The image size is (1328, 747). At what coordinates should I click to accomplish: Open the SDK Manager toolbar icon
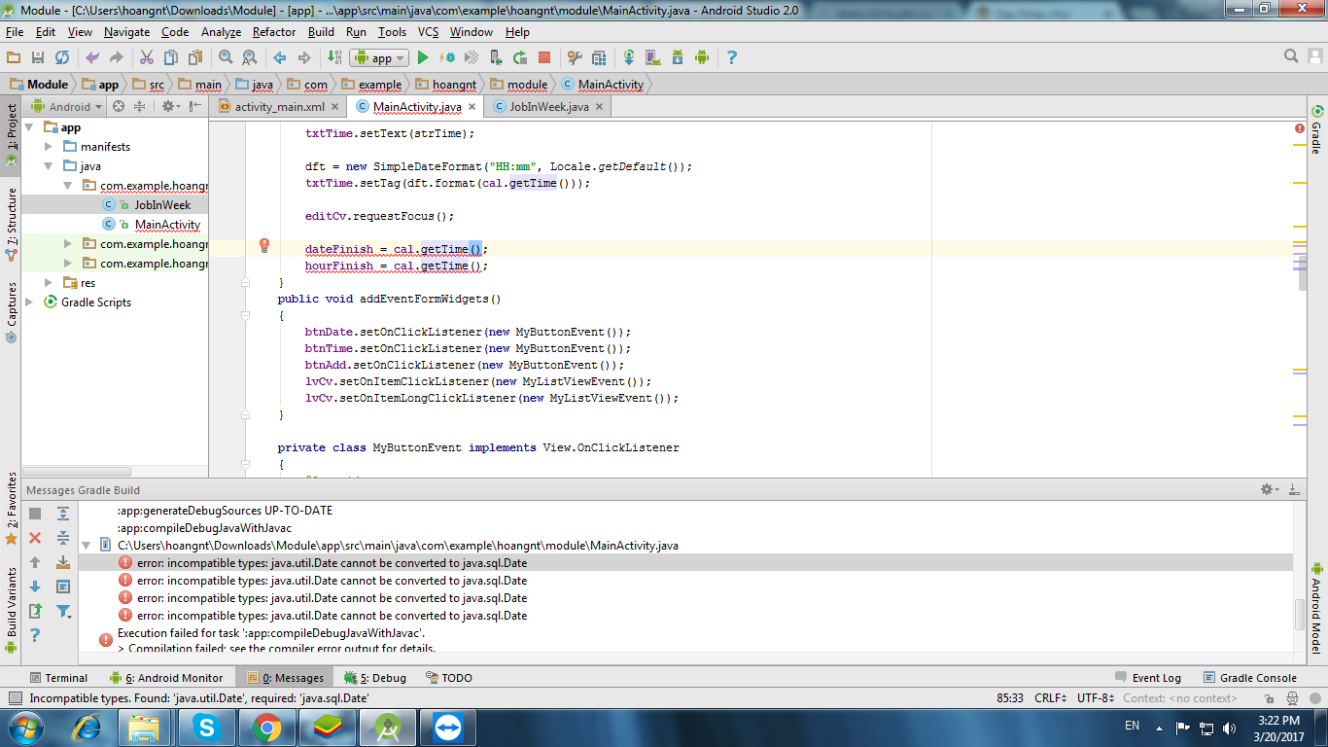(677, 57)
